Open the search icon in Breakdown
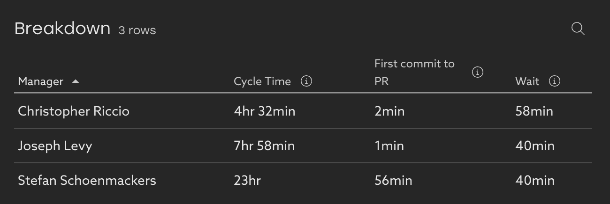 click(x=578, y=29)
